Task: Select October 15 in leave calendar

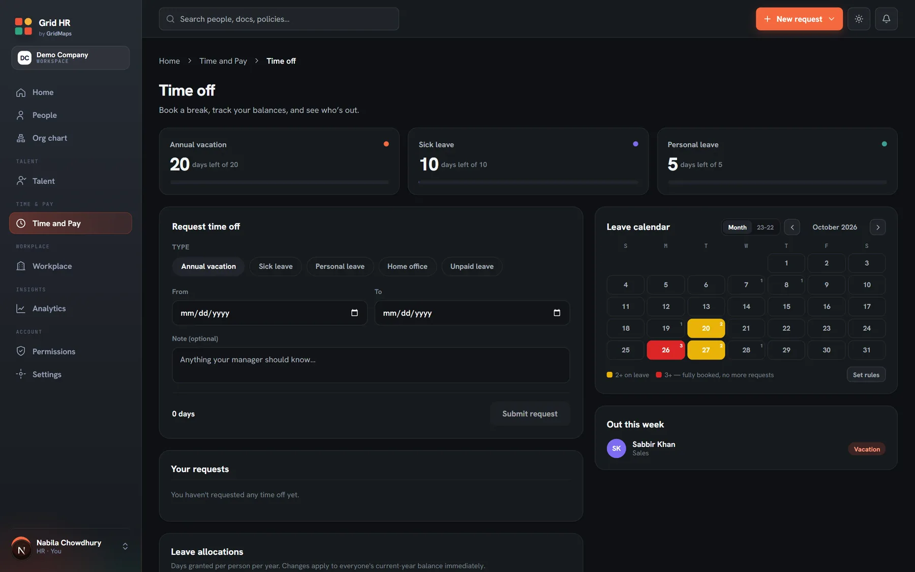Action: pyautogui.click(x=786, y=306)
